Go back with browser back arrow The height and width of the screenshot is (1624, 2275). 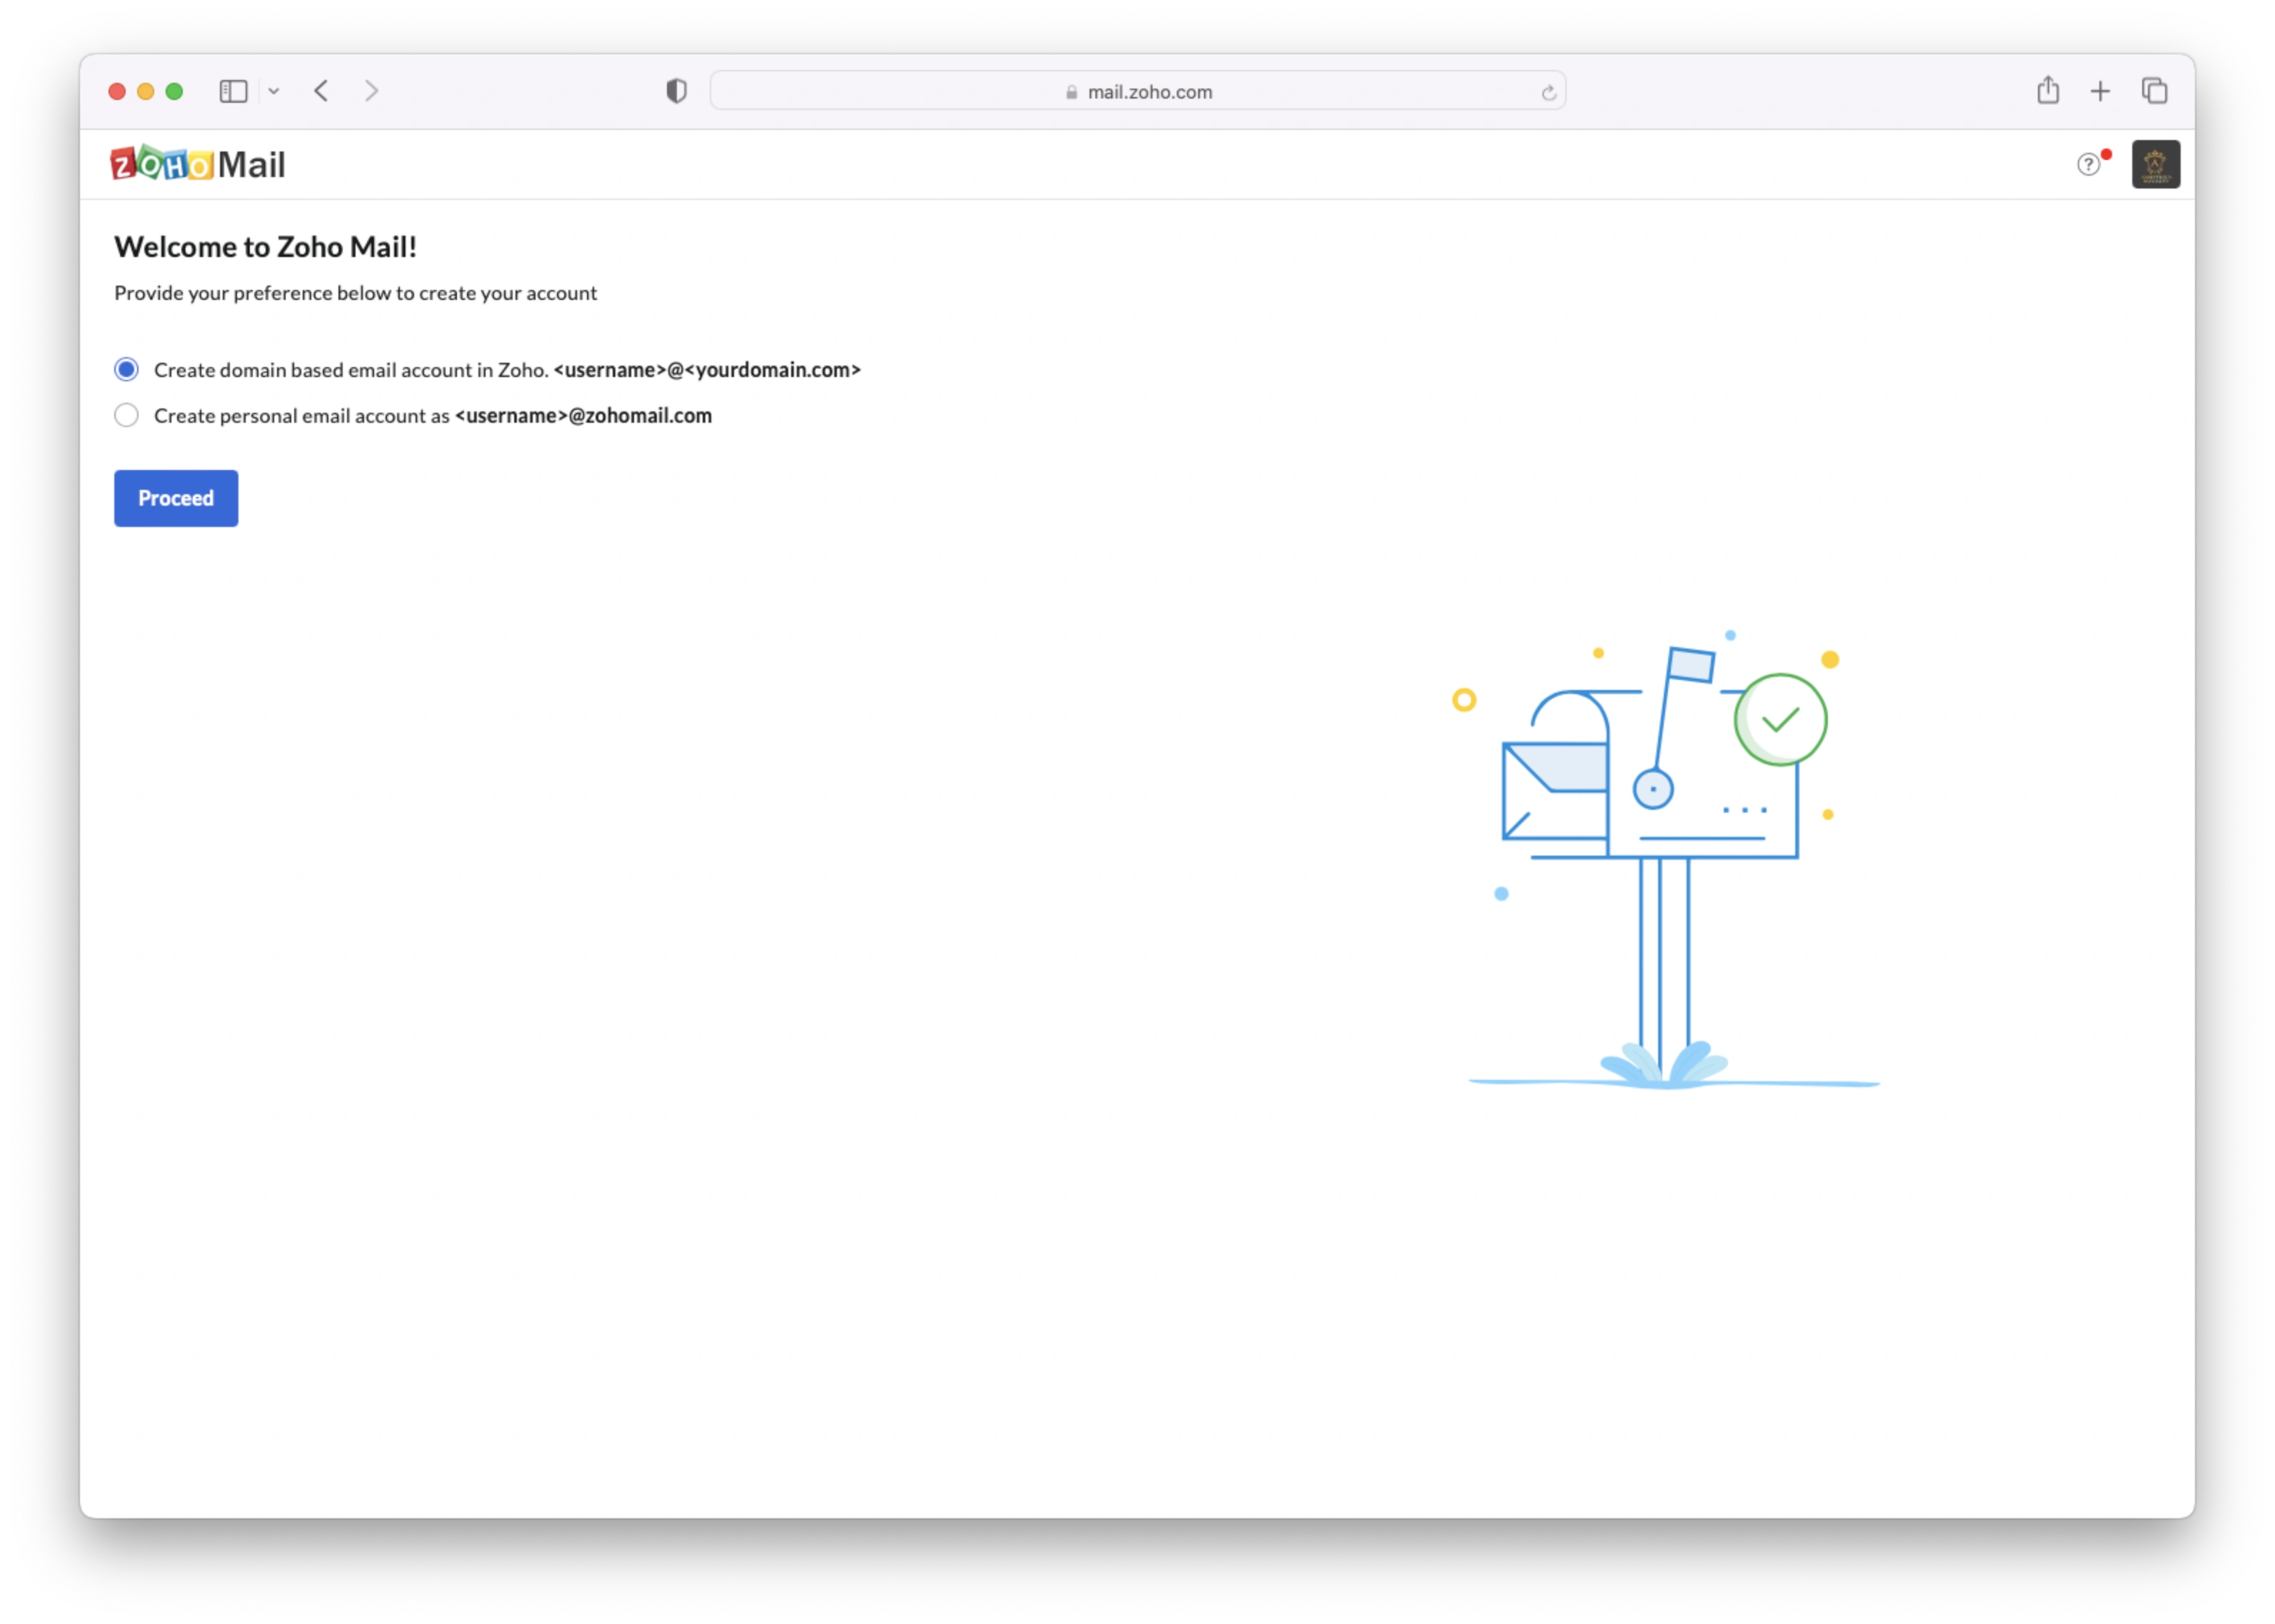point(321,92)
